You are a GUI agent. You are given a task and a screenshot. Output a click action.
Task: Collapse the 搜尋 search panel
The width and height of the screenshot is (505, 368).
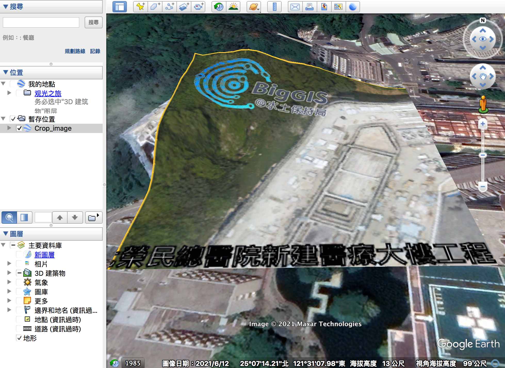pos(5,6)
